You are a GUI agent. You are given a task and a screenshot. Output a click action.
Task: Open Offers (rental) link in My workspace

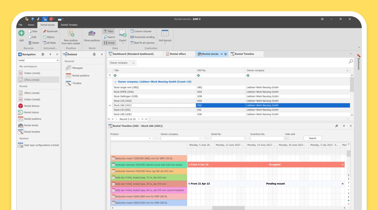click(32, 80)
